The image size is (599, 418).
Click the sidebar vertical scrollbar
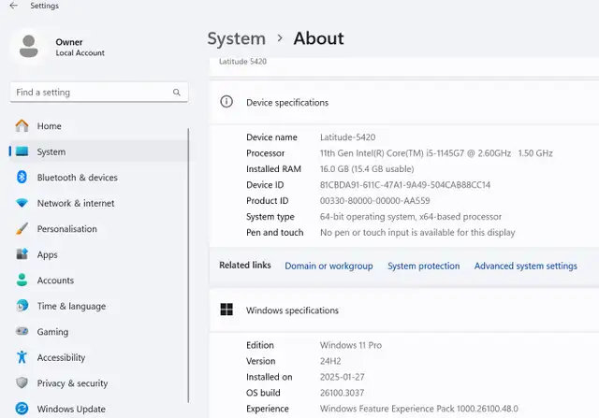pyautogui.click(x=188, y=266)
